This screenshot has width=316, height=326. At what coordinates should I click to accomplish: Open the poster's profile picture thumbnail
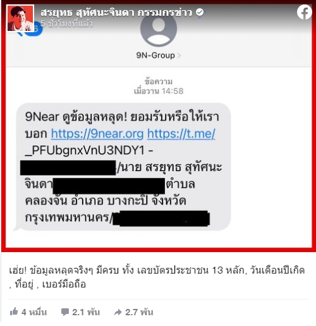coord(20,18)
